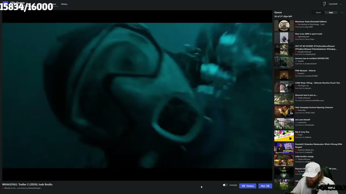Open the History tab
The height and width of the screenshot is (194, 346).
coord(64,4)
